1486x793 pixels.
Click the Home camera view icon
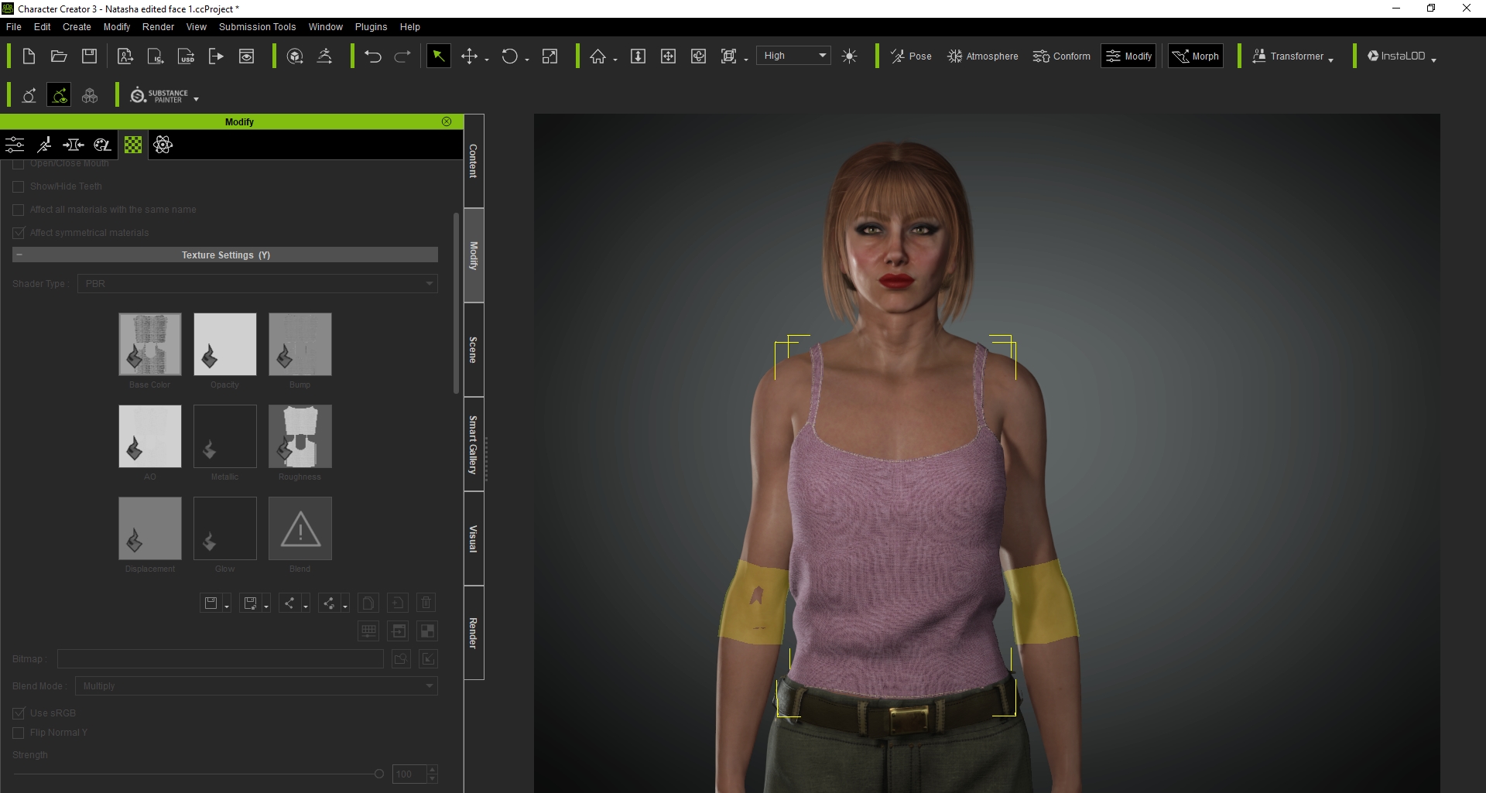tap(597, 56)
